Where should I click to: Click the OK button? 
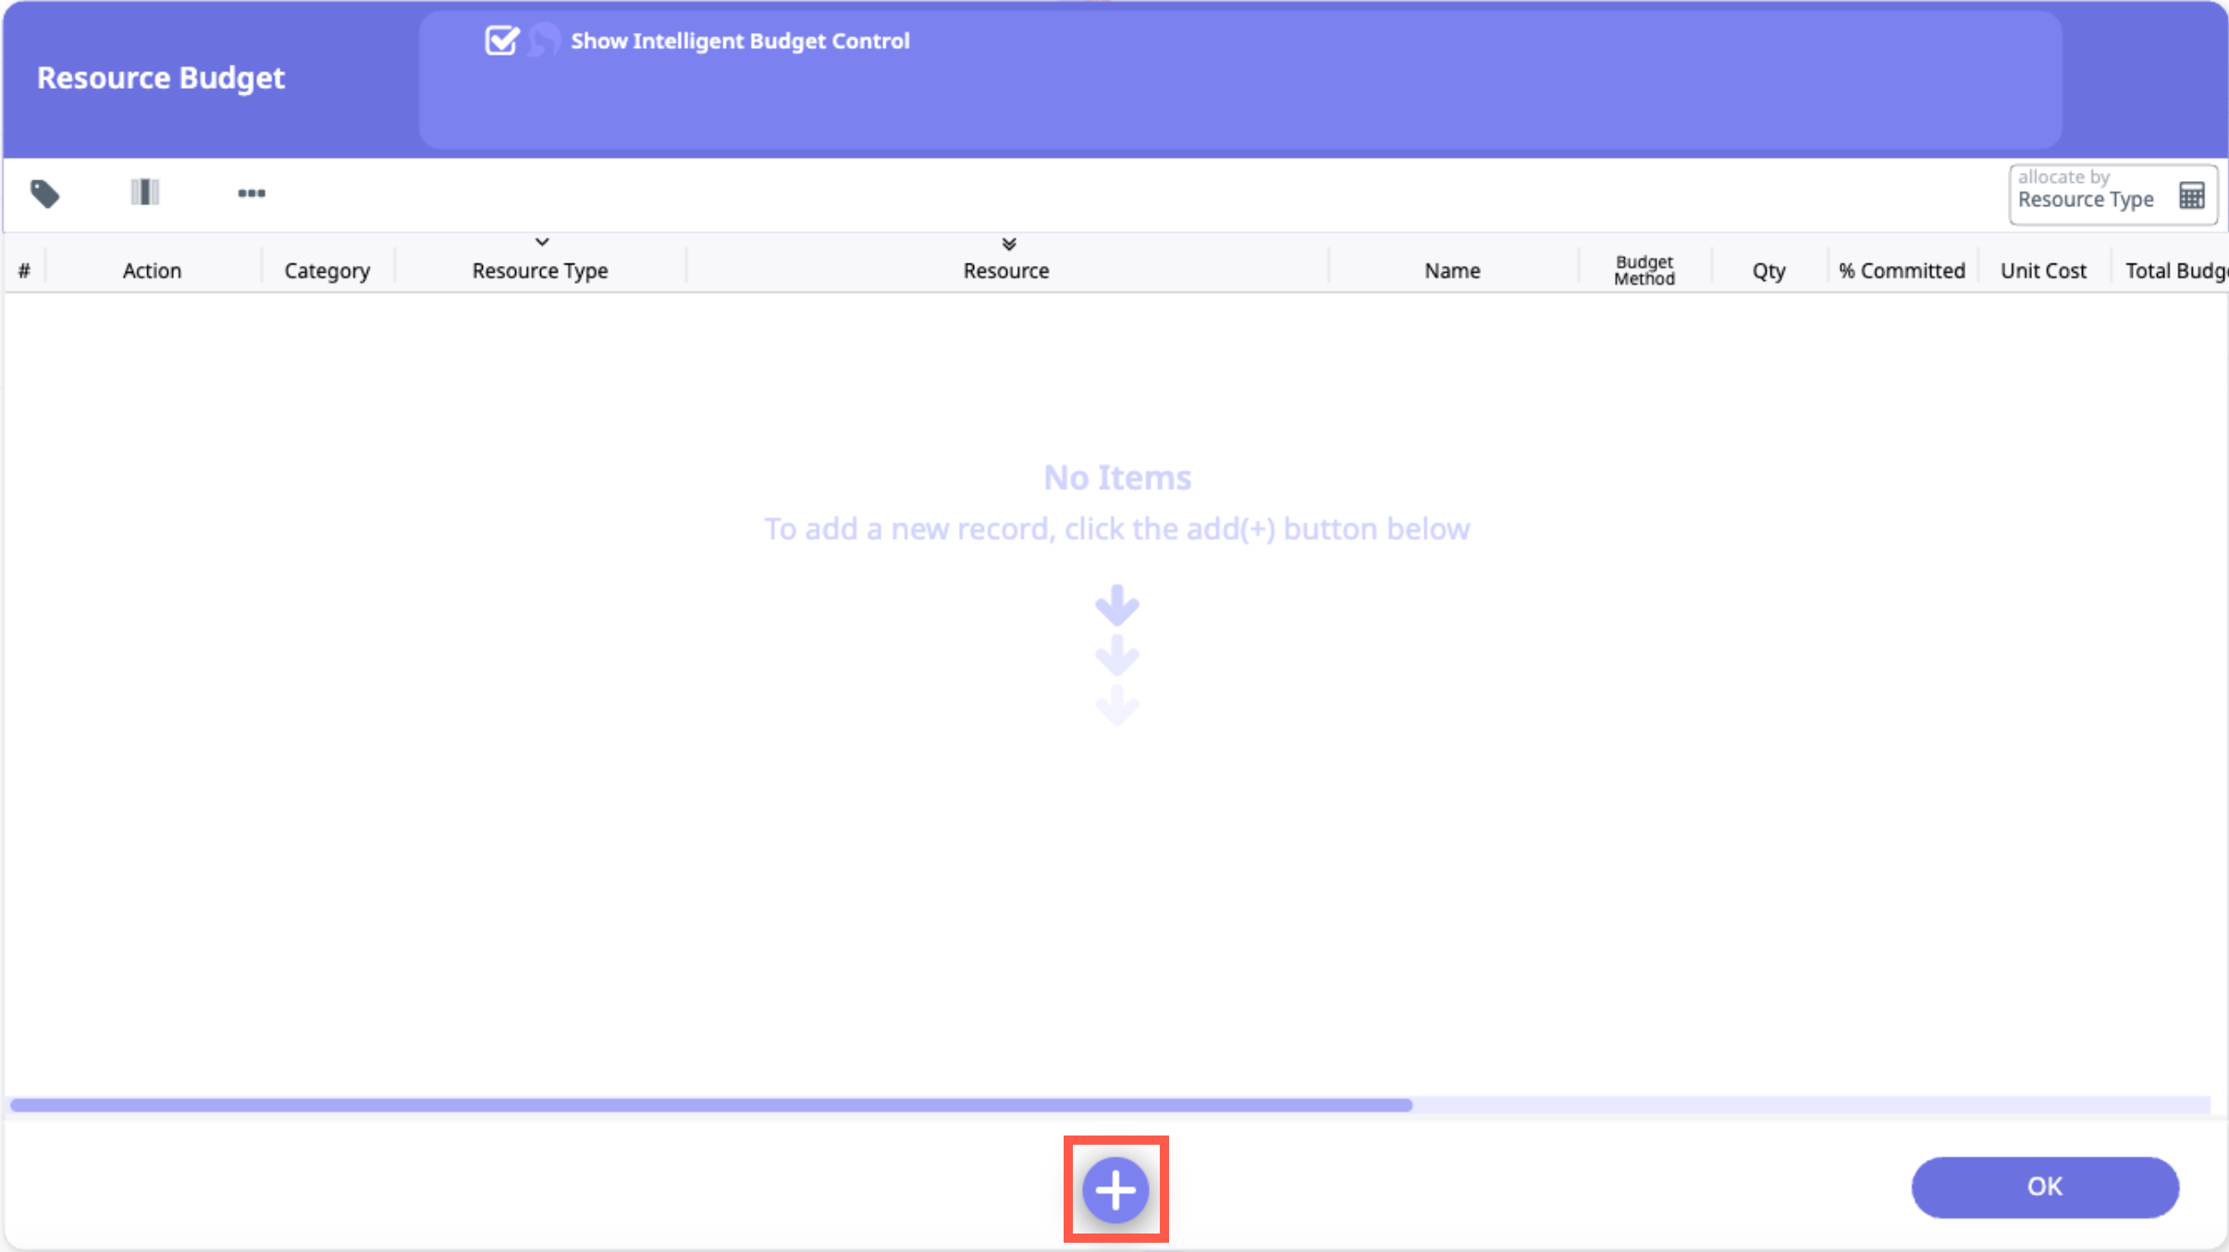(x=2044, y=1186)
